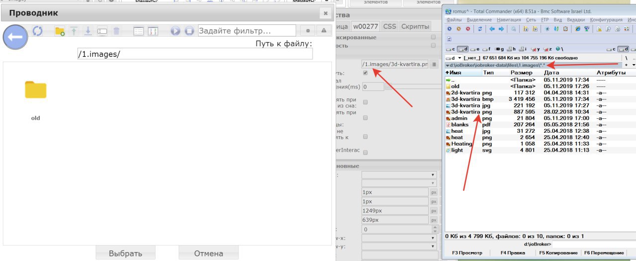
Task: Click the image source field with 3d-kvartira path
Action: [395, 64]
